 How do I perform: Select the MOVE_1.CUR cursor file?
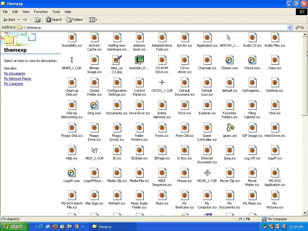[x=207, y=173]
